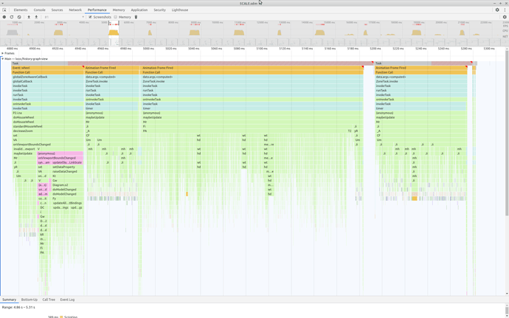Open the Lighthouse tab
This screenshot has height=318, width=509.
click(x=179, y=10)
